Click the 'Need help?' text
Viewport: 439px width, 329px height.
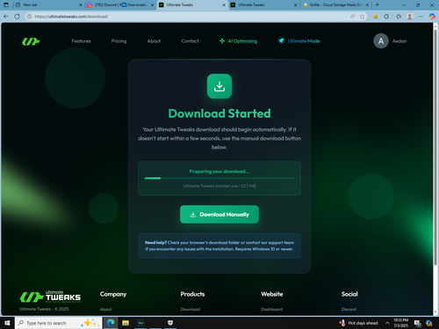(x=155, y=242)
